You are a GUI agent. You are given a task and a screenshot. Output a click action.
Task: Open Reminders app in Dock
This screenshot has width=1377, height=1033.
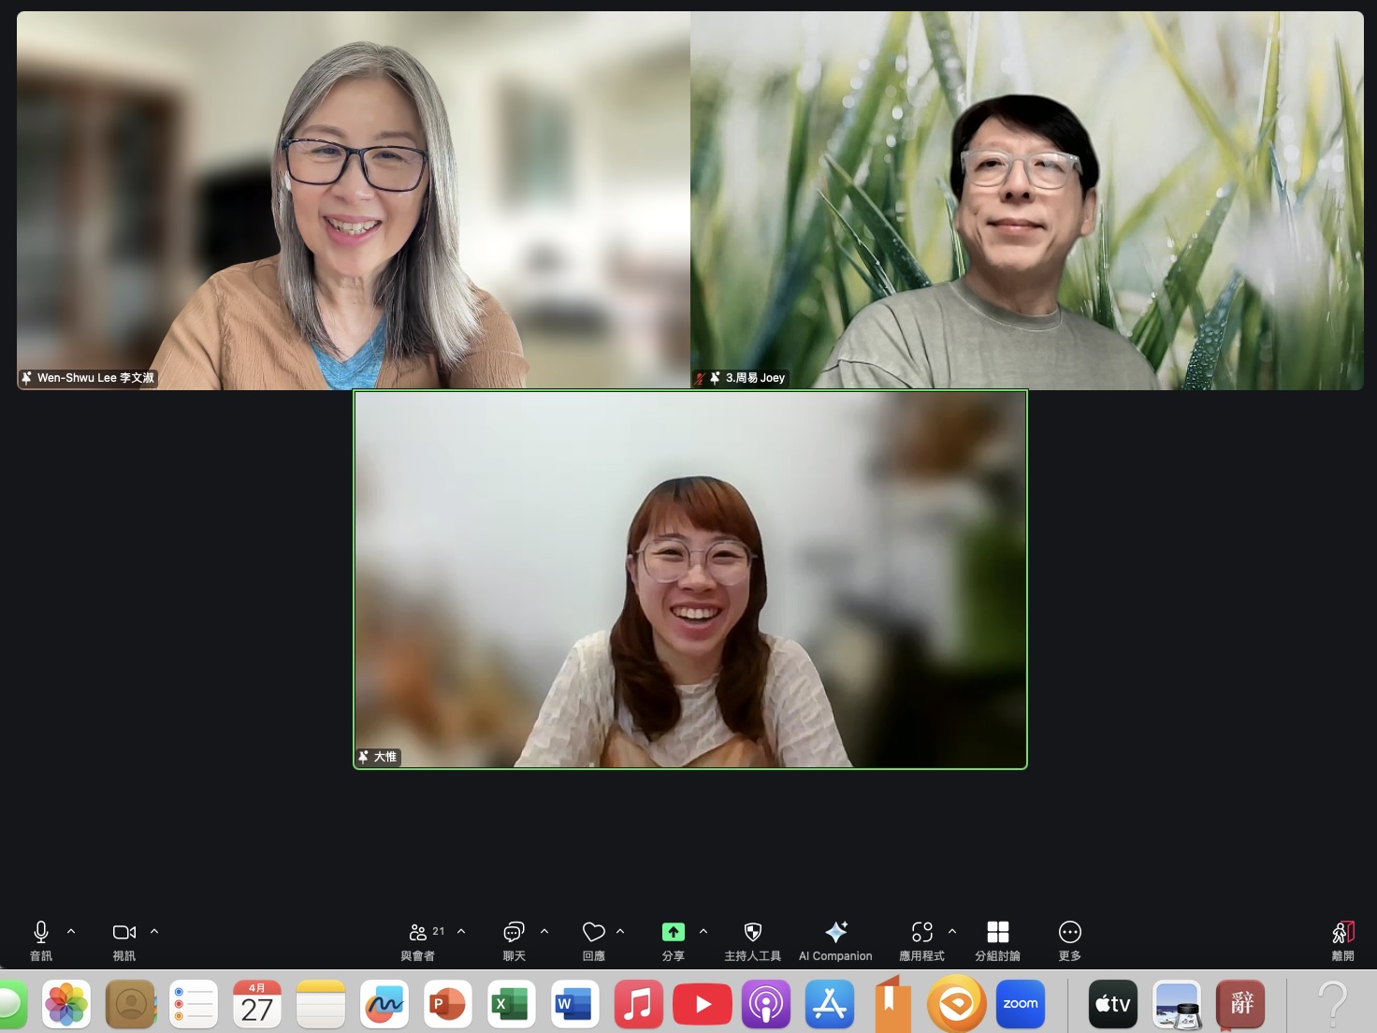tap(194, 1005)
